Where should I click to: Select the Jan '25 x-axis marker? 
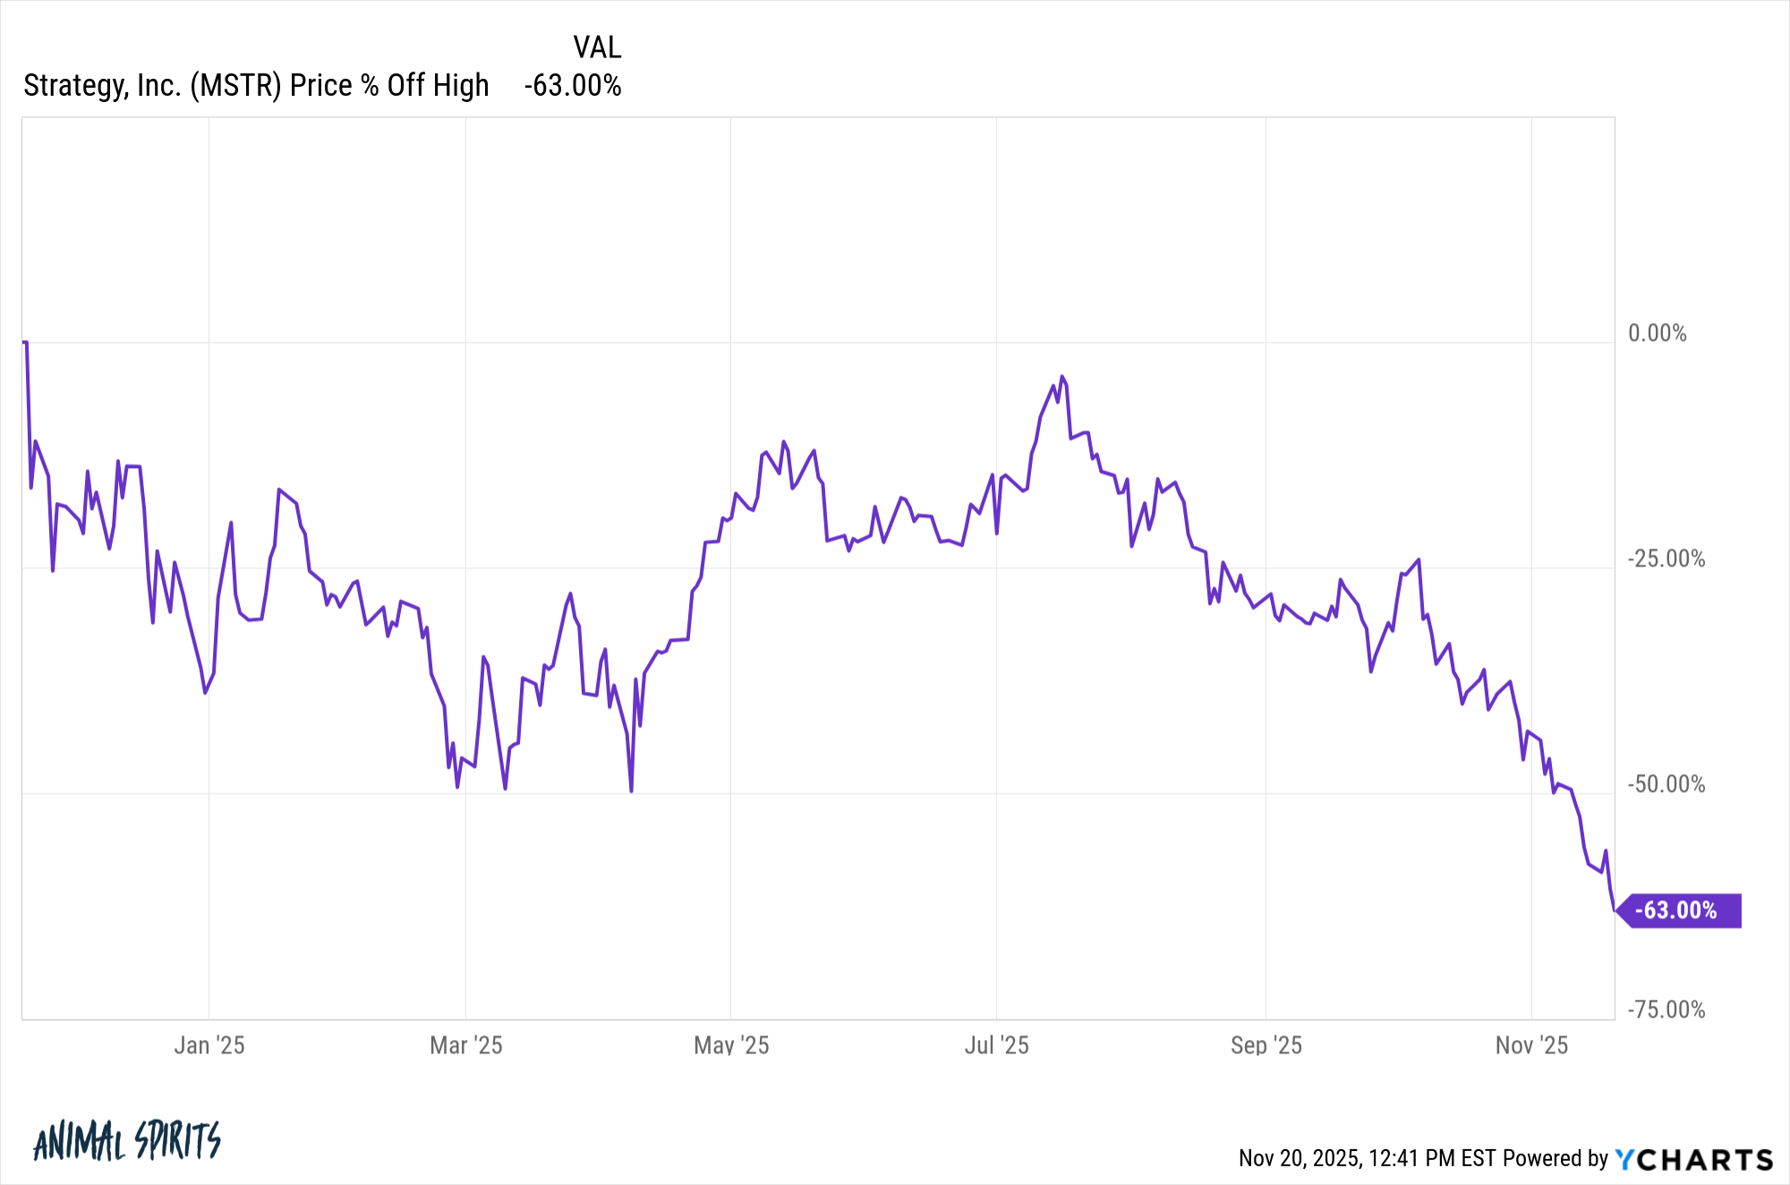pos(209,1044)
